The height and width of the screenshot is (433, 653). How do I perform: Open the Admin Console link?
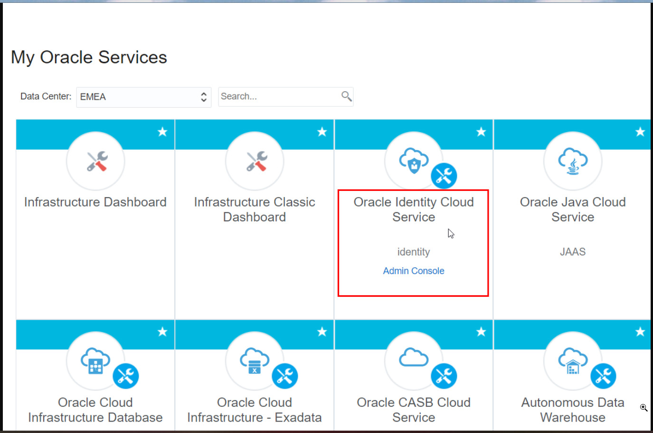(x=414, y=271)
